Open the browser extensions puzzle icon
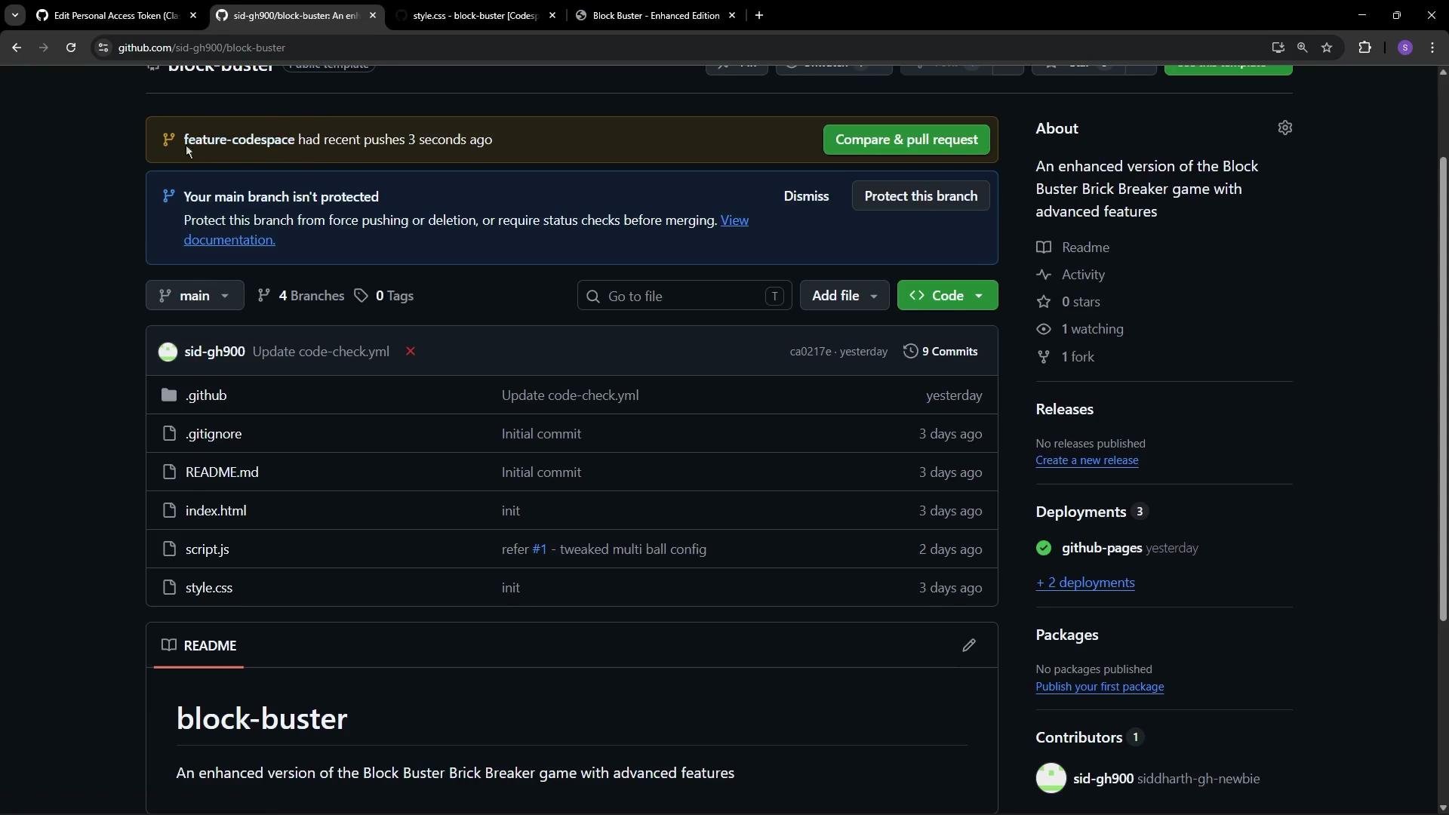This screenshot has width=1449, height=815. pyautogui.click(x=1364, y=48)
